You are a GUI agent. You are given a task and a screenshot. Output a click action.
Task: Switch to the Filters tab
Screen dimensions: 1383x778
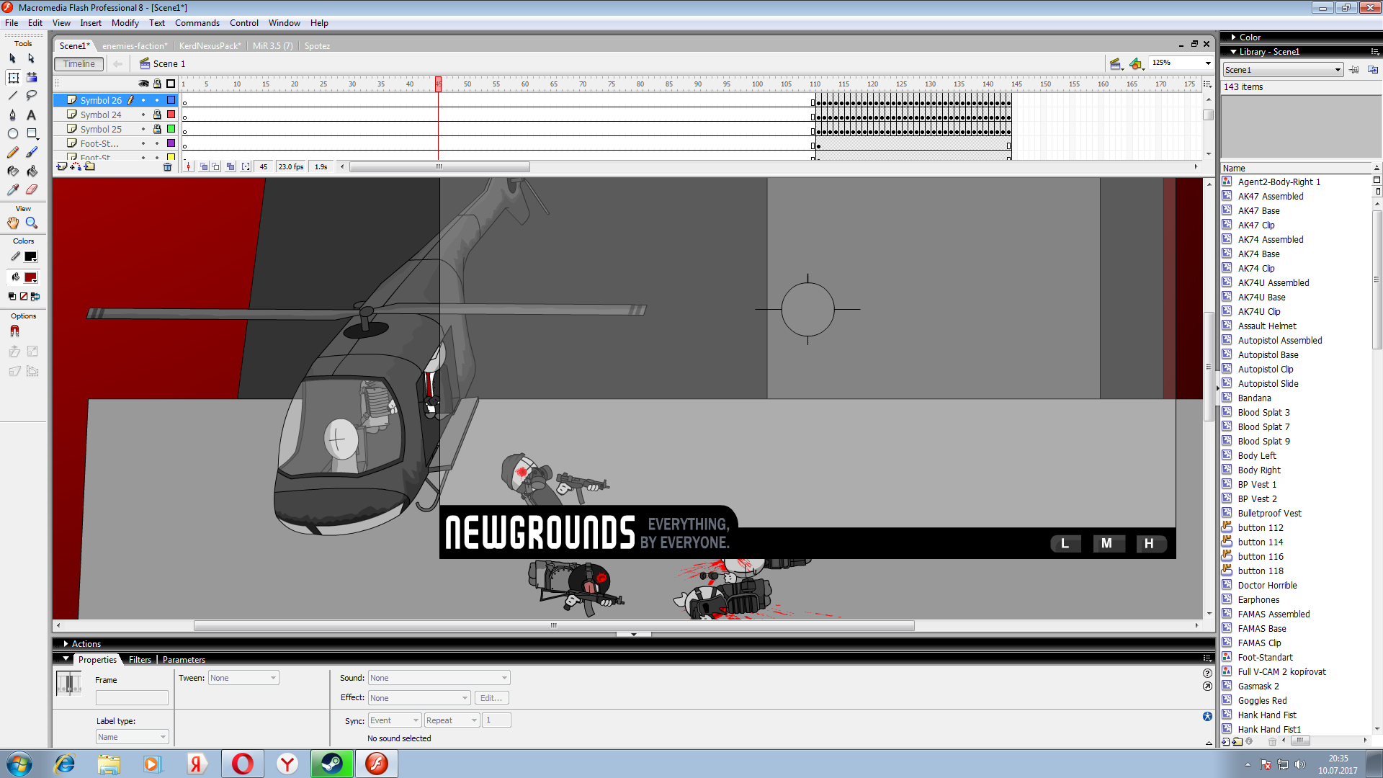pos(140,660)
